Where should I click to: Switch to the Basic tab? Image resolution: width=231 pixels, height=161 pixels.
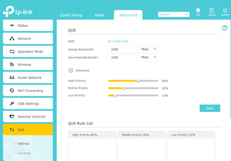point(100,15)
